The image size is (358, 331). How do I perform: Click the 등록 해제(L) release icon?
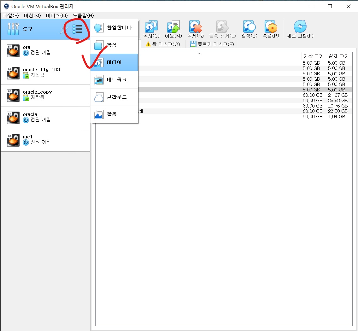point(222,26)
